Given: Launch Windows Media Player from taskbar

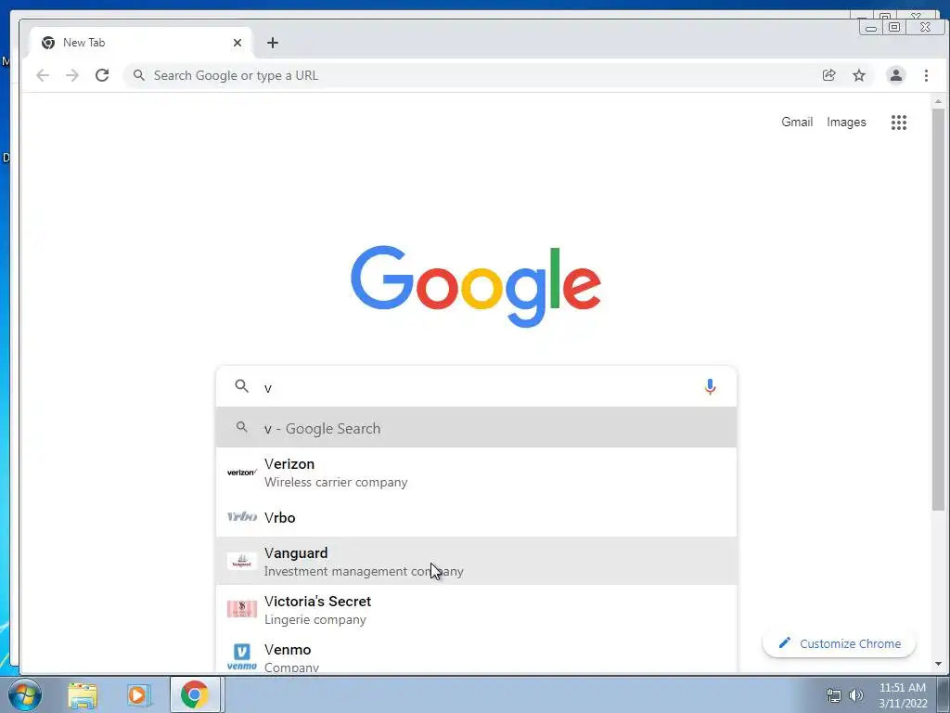Looking at the screenshot, I should pos(137,694).
